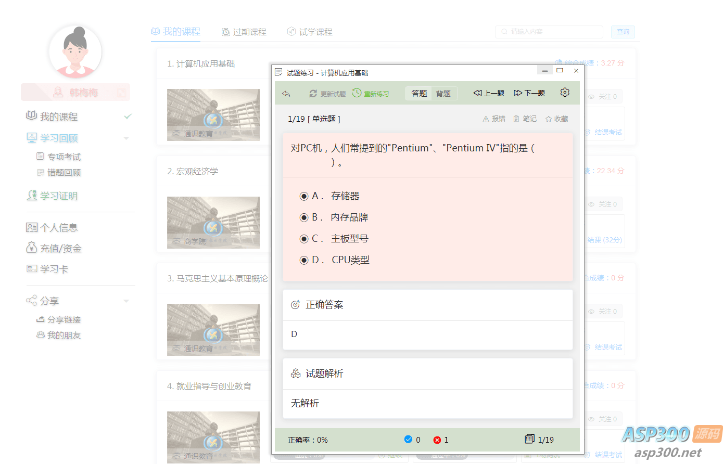723x464 pixels.
Task: Collapse the 学习回顾 sidebar section arrow
Action: pos(126,138)
